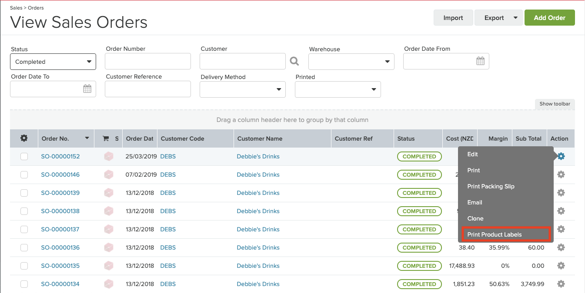Check the box for order SO-00000139
585x293 pixels.
(24, 193)
